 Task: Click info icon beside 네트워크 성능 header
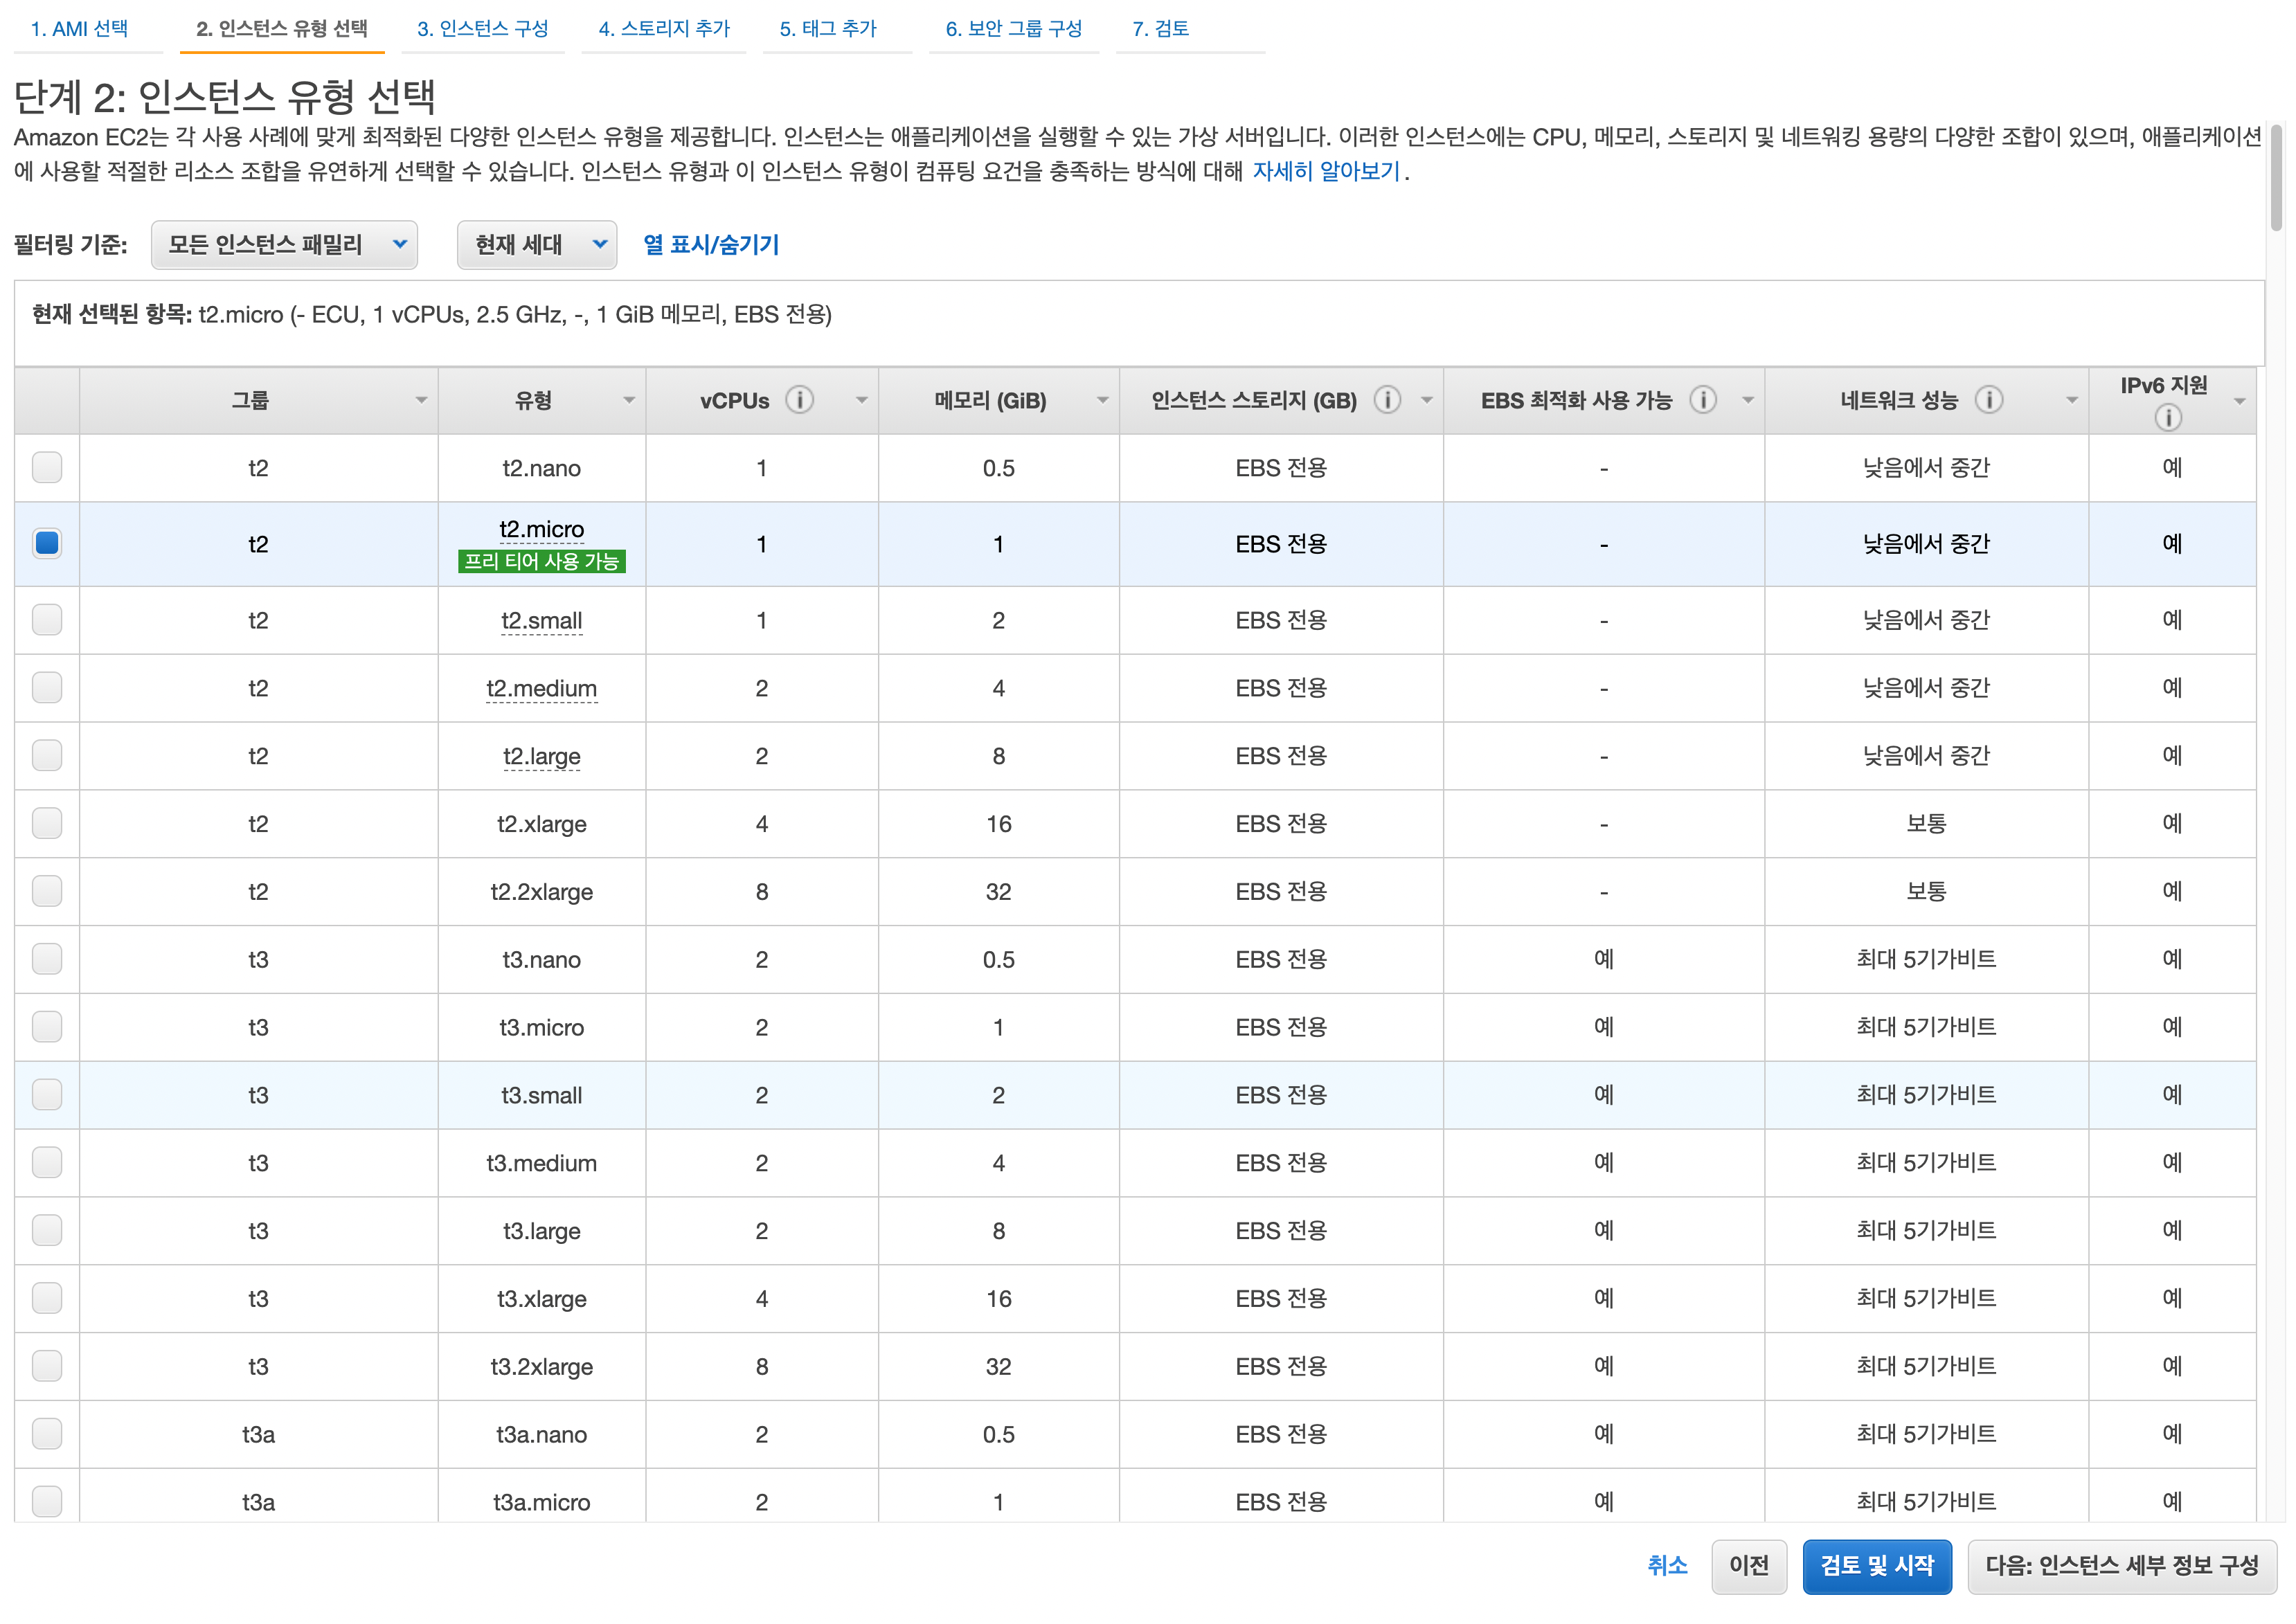[x=1989, y=400]
